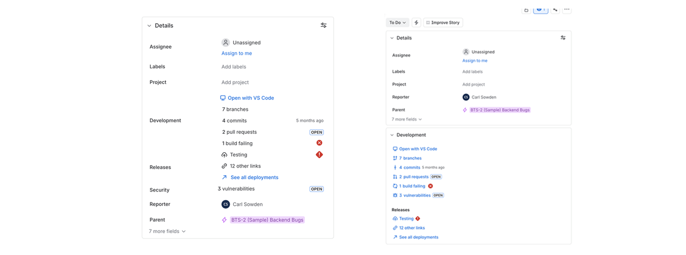Collapse the Development section in the right panel

[392, 135]
